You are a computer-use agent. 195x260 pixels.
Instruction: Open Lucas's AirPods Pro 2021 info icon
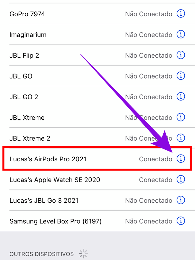pos(181,159)
